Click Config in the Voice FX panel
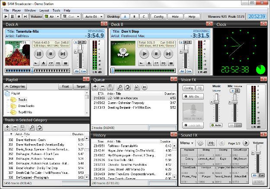The width and height of the screenshot is (270, 189). pos(189,88)
